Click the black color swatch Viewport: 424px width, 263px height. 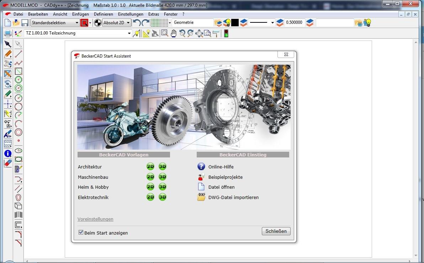pyautogui.click(x=235, y=23)
